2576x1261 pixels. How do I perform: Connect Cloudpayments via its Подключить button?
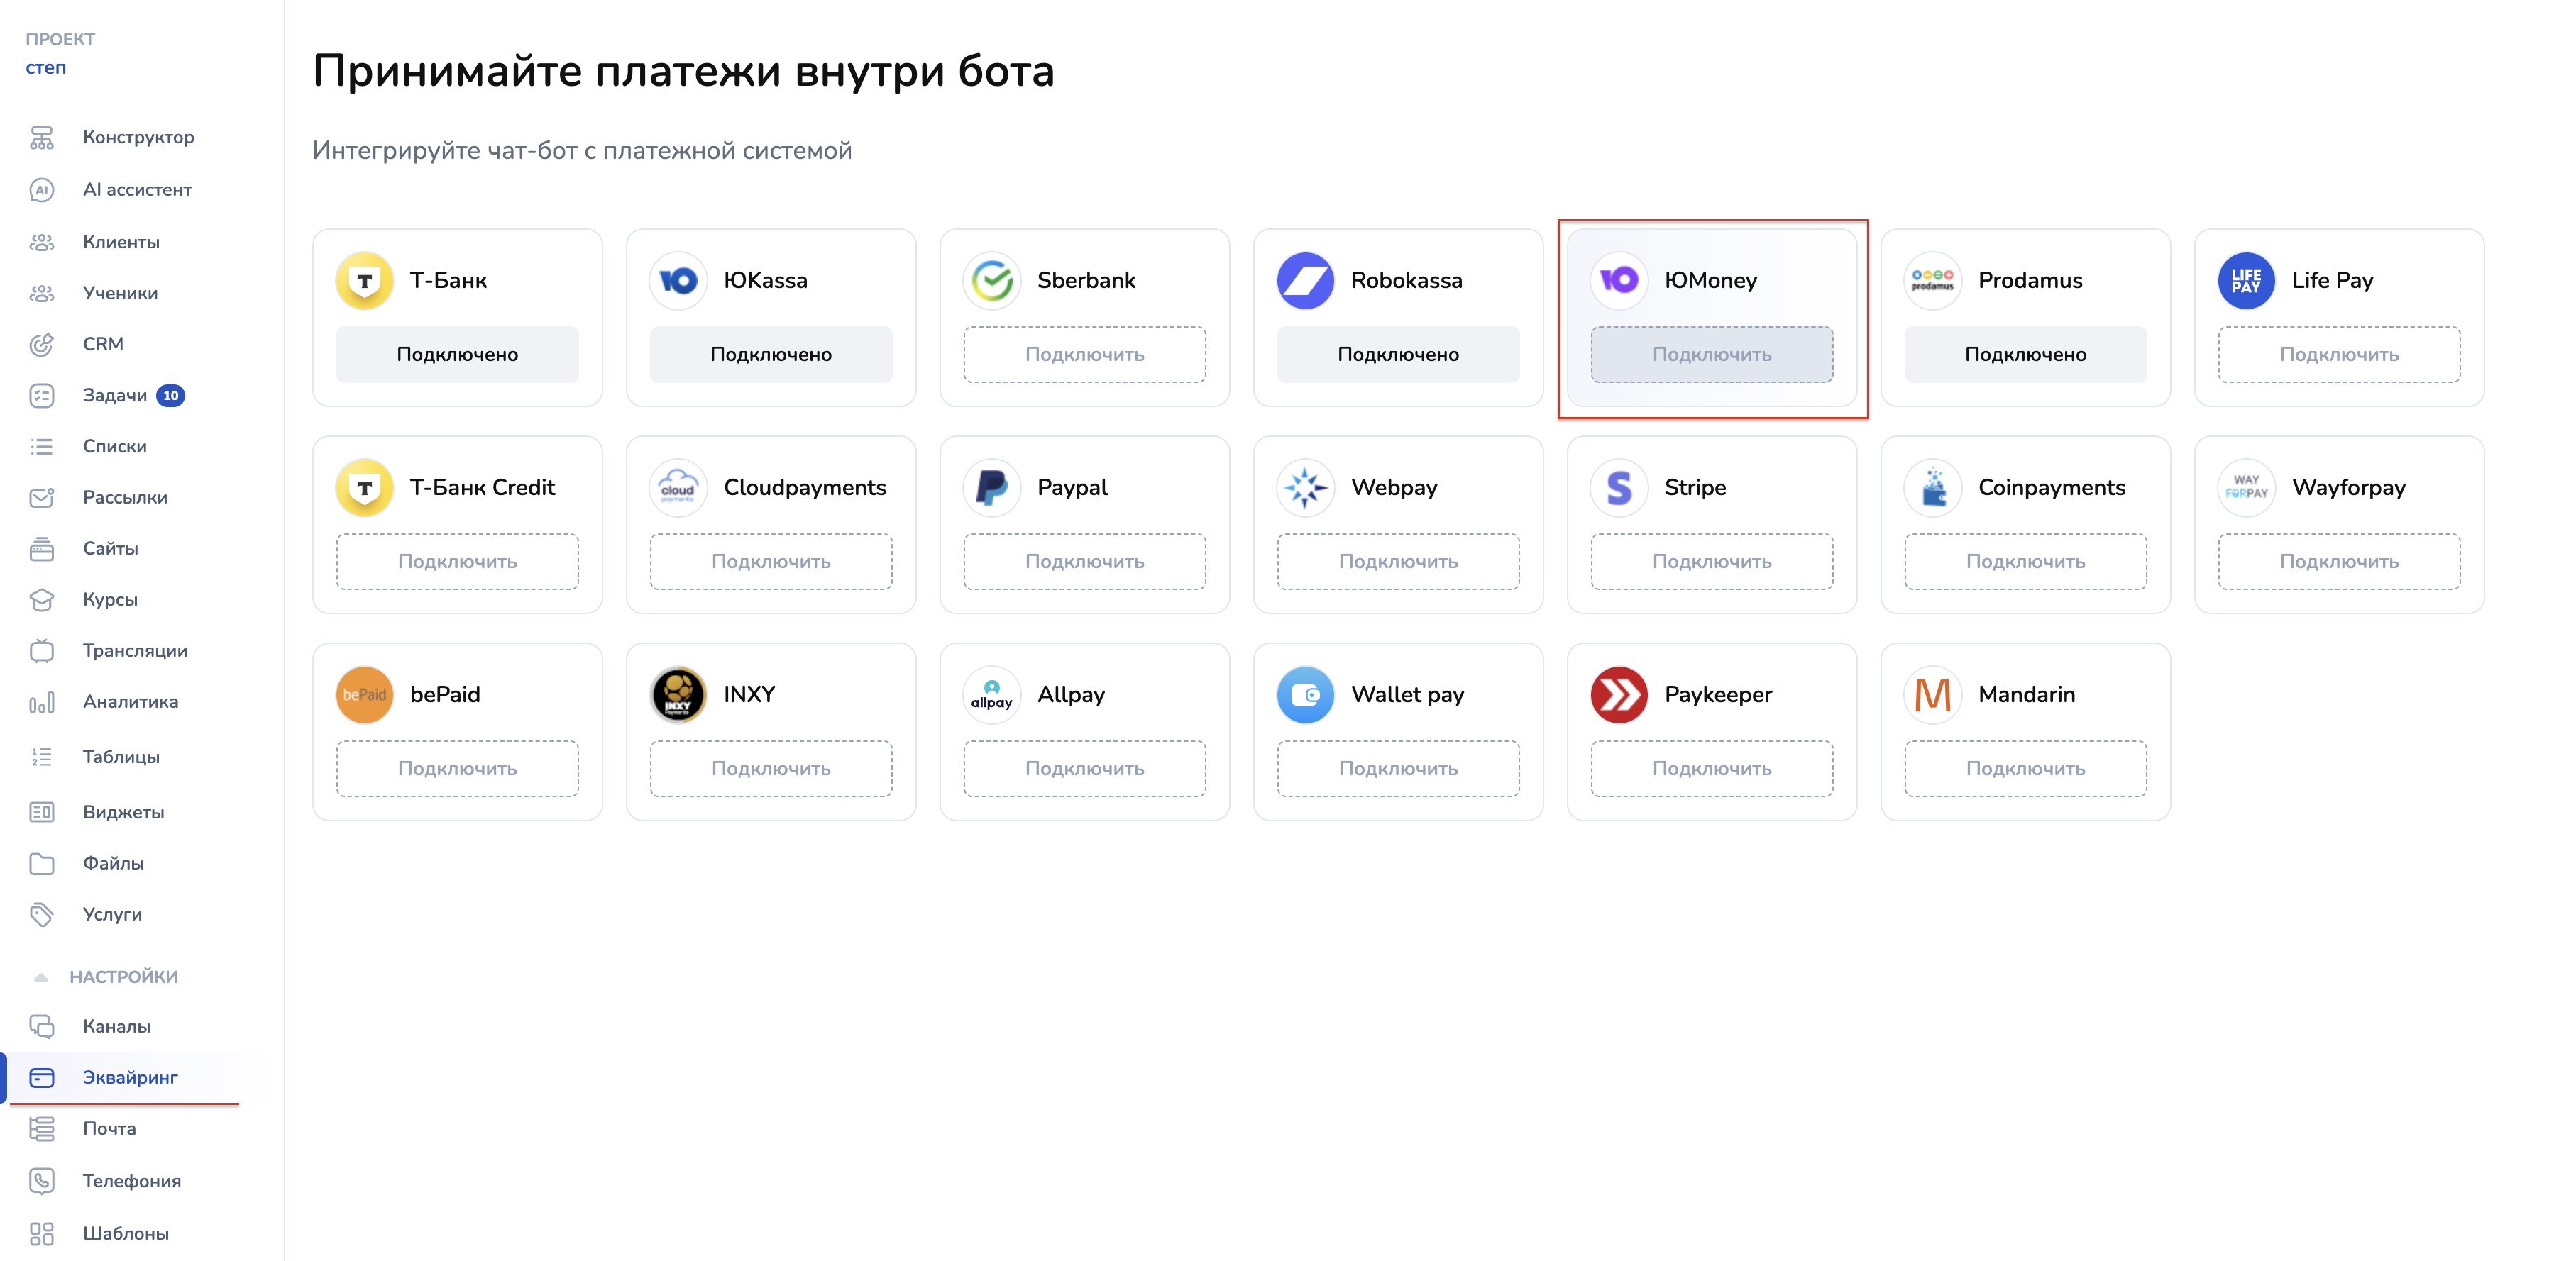pyautogui.click(x=770, y=562)
